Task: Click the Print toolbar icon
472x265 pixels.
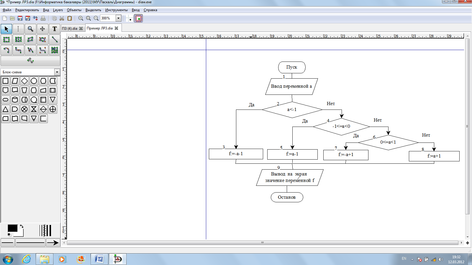Action: [43, 18]
